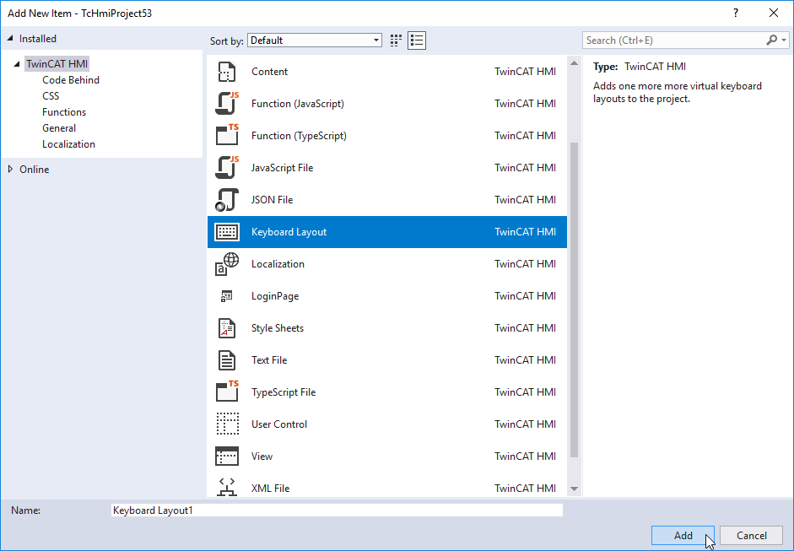Viewport: 794px width, 551px height.
Task: Select the 'Content' template name
Action: (269, 72)
